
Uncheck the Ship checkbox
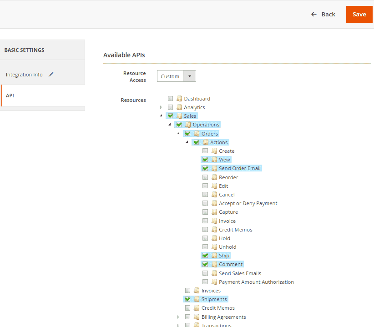tap(205, 256)
